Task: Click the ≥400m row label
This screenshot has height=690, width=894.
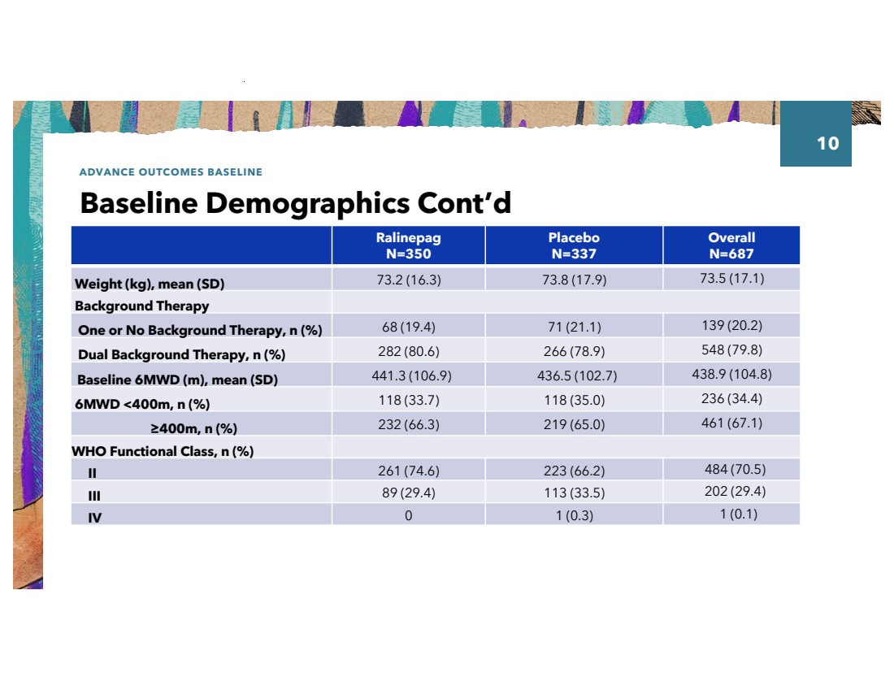Action: click(193, 428)
